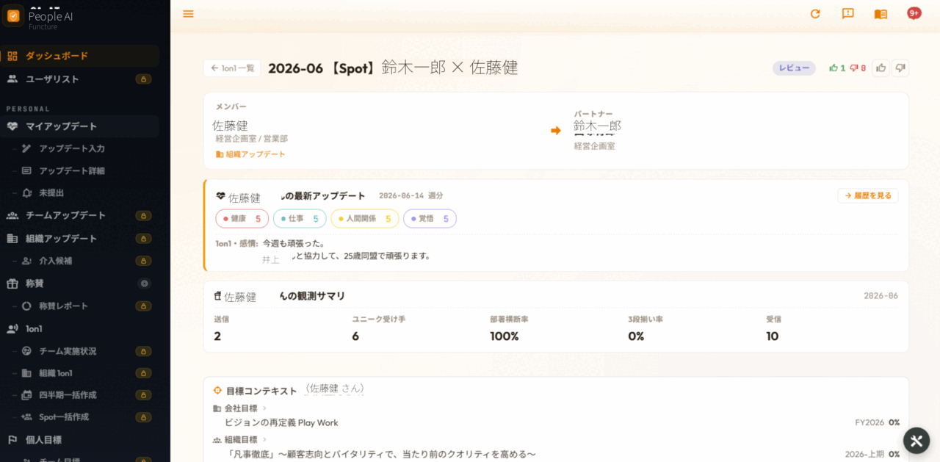The image size is (940, 462).
Task: Click the 健康 5 score chip
Action: point(242,219)
